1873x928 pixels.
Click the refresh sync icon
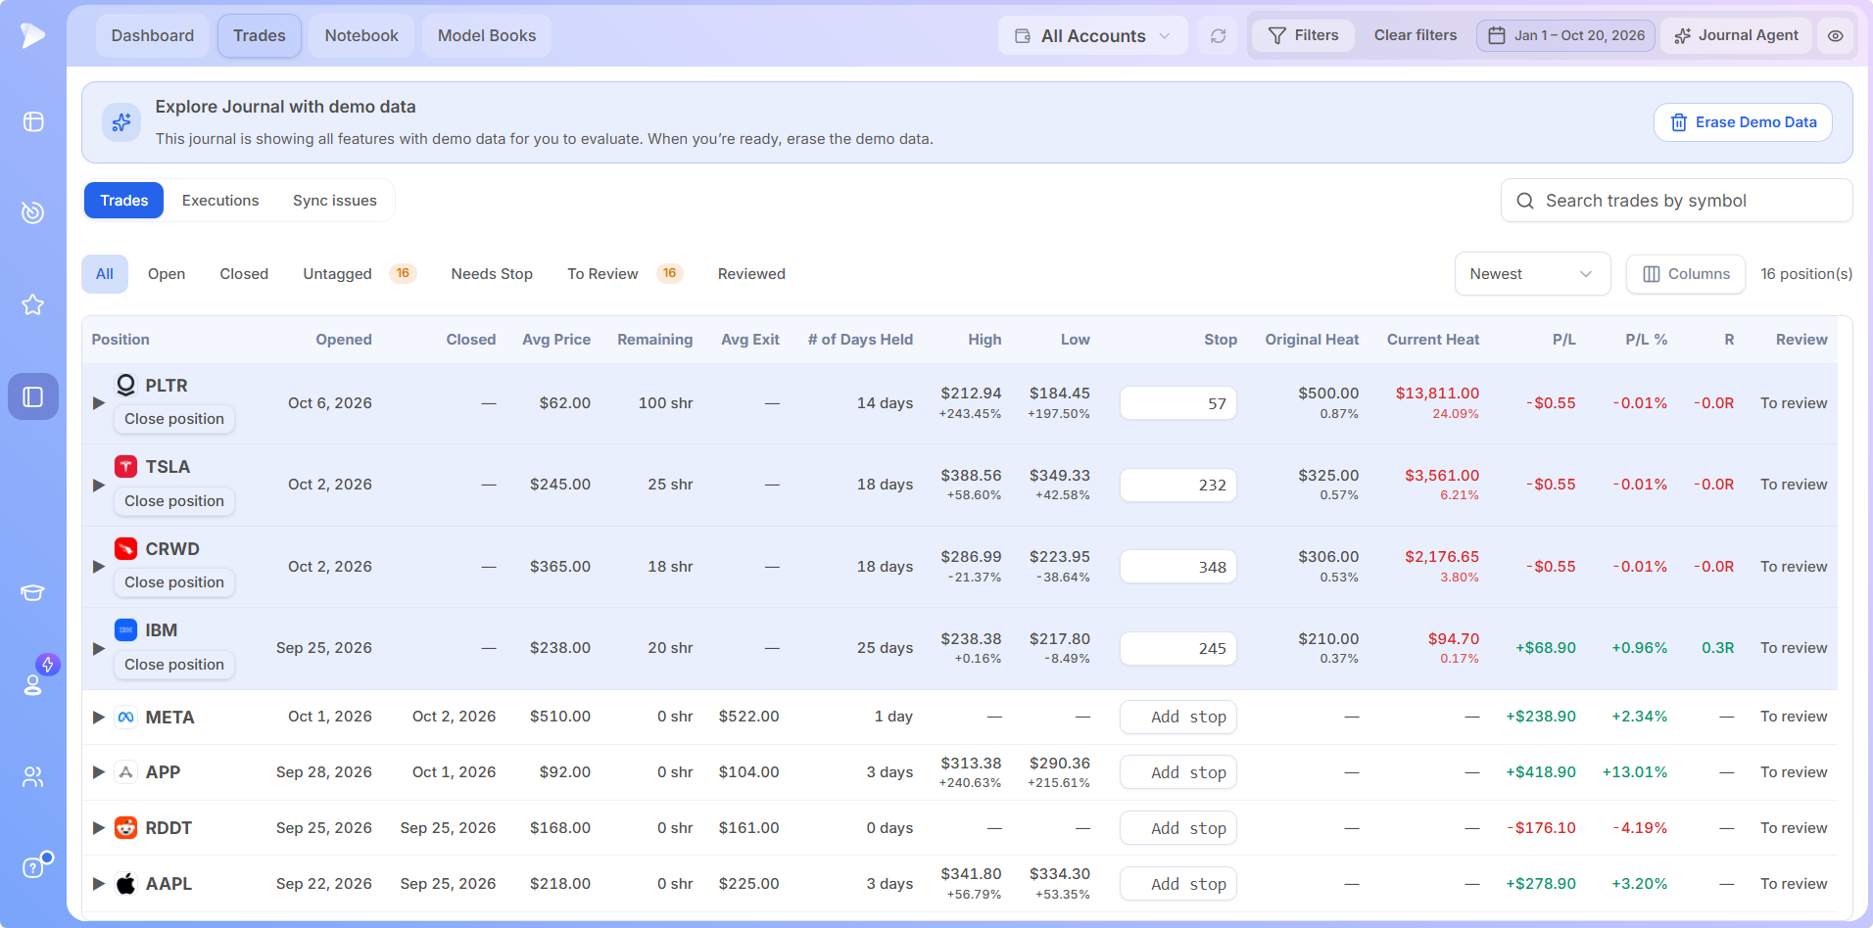[x=1218, y=36]
